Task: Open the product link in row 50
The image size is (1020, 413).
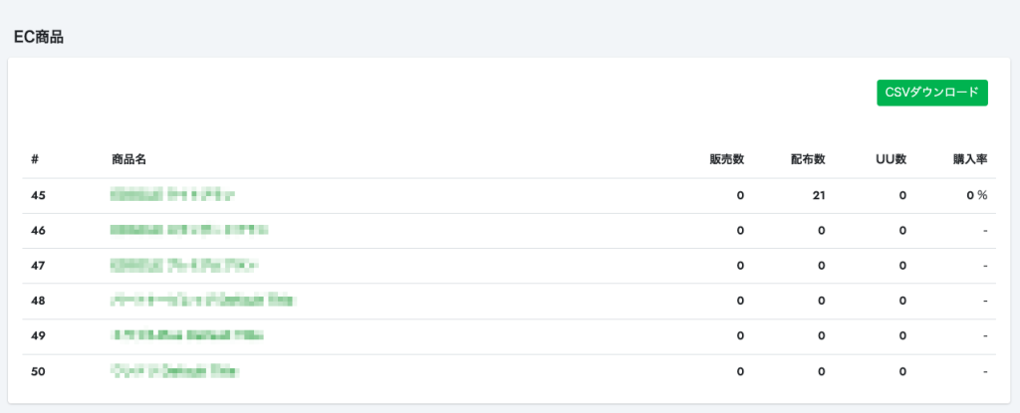Action: coord(175,371)
